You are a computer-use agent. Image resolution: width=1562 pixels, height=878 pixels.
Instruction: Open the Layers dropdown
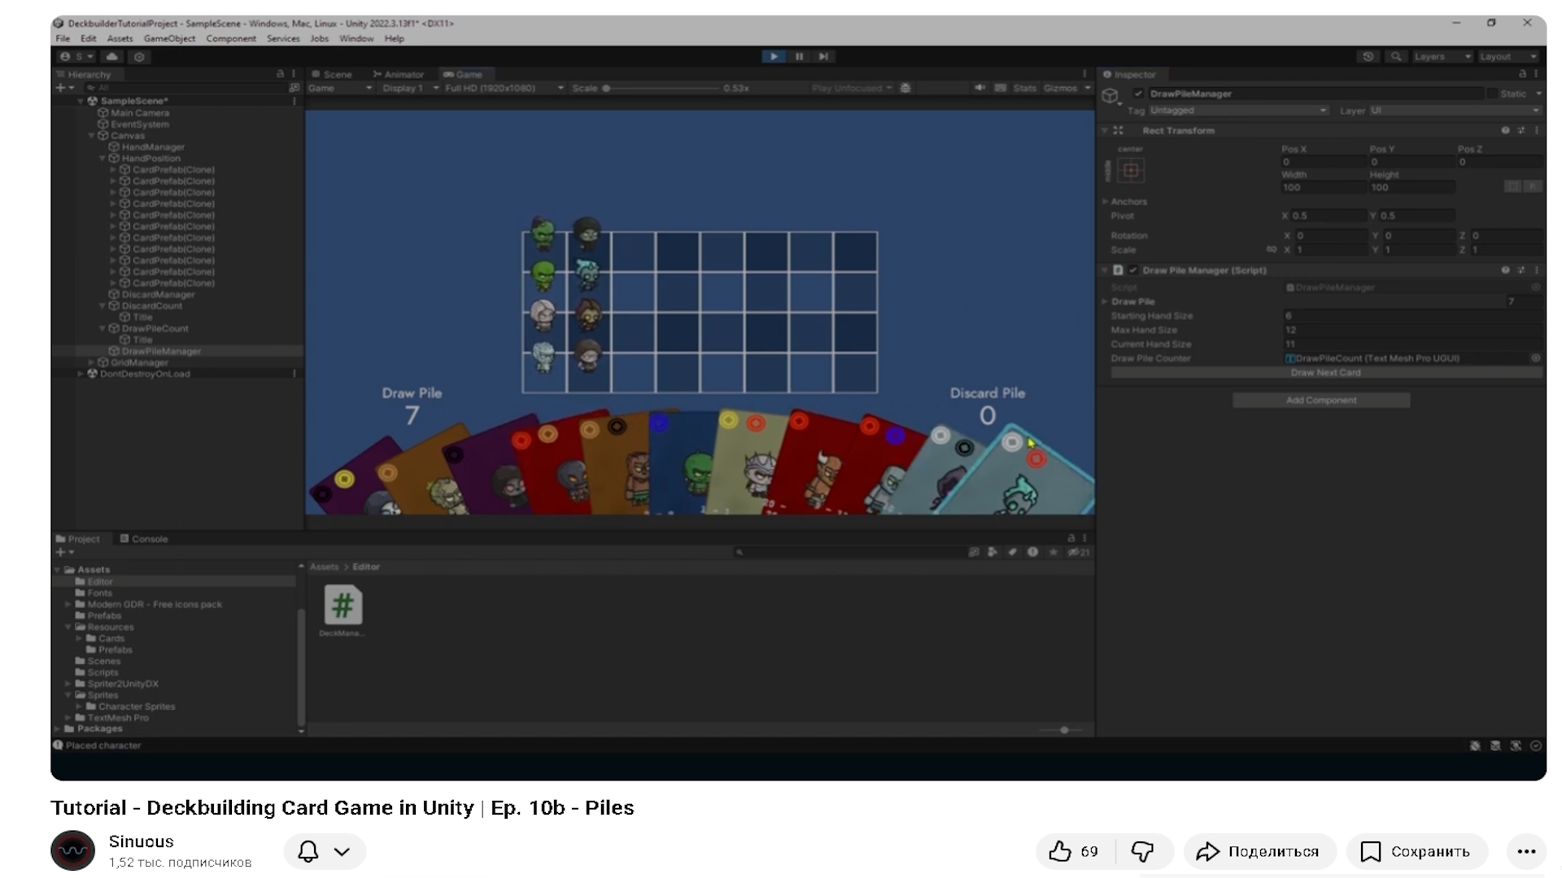[1442, 56]
